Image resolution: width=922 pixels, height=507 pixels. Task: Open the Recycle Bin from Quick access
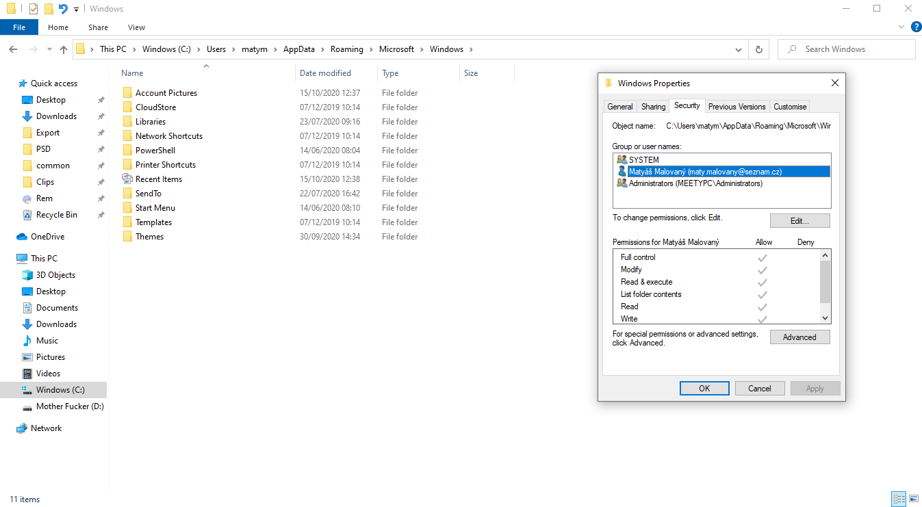click(57, 214)
